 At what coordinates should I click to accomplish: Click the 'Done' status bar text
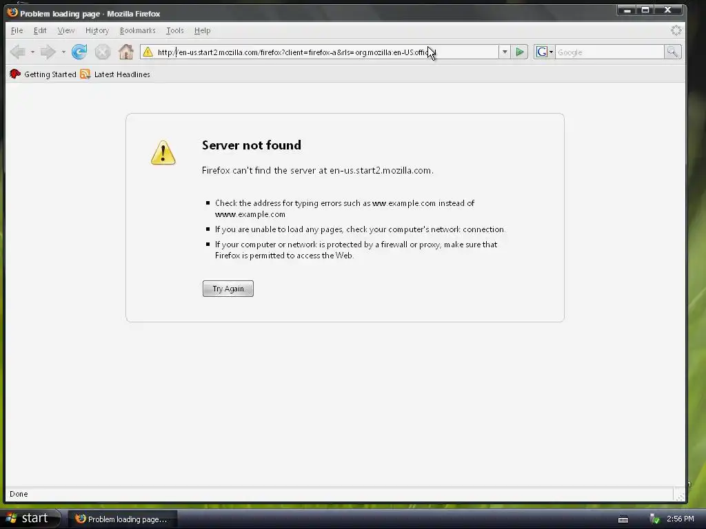pos(19,494)
